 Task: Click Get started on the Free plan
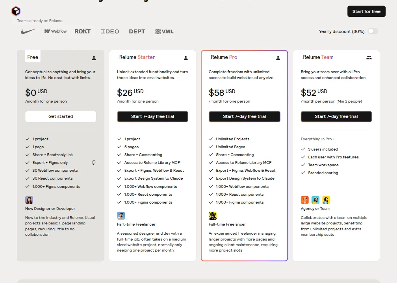[61, 116]
